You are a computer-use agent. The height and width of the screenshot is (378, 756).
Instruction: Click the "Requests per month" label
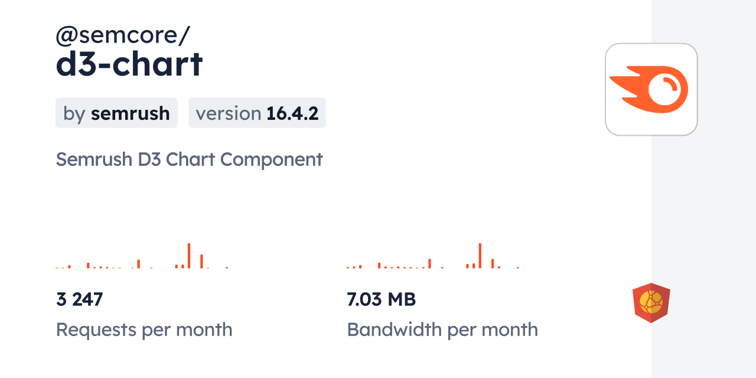click(x=144, y=330)
